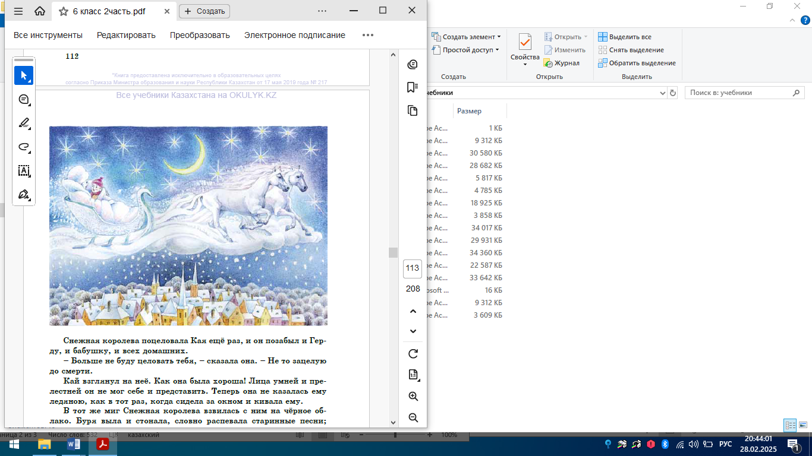Sort files by the Размер column
812x456 pixels.
point(480,111)
